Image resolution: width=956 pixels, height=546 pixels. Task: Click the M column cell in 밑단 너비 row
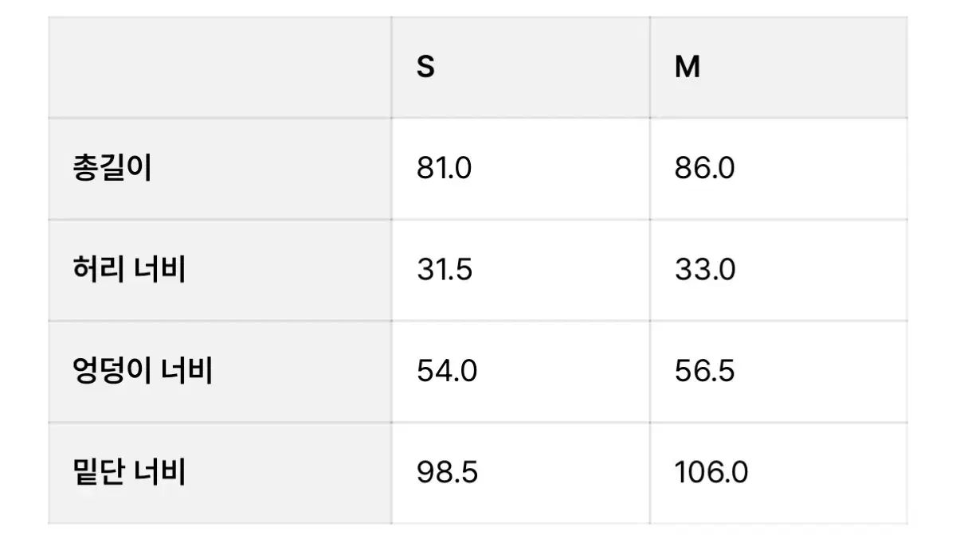[778, 473]
